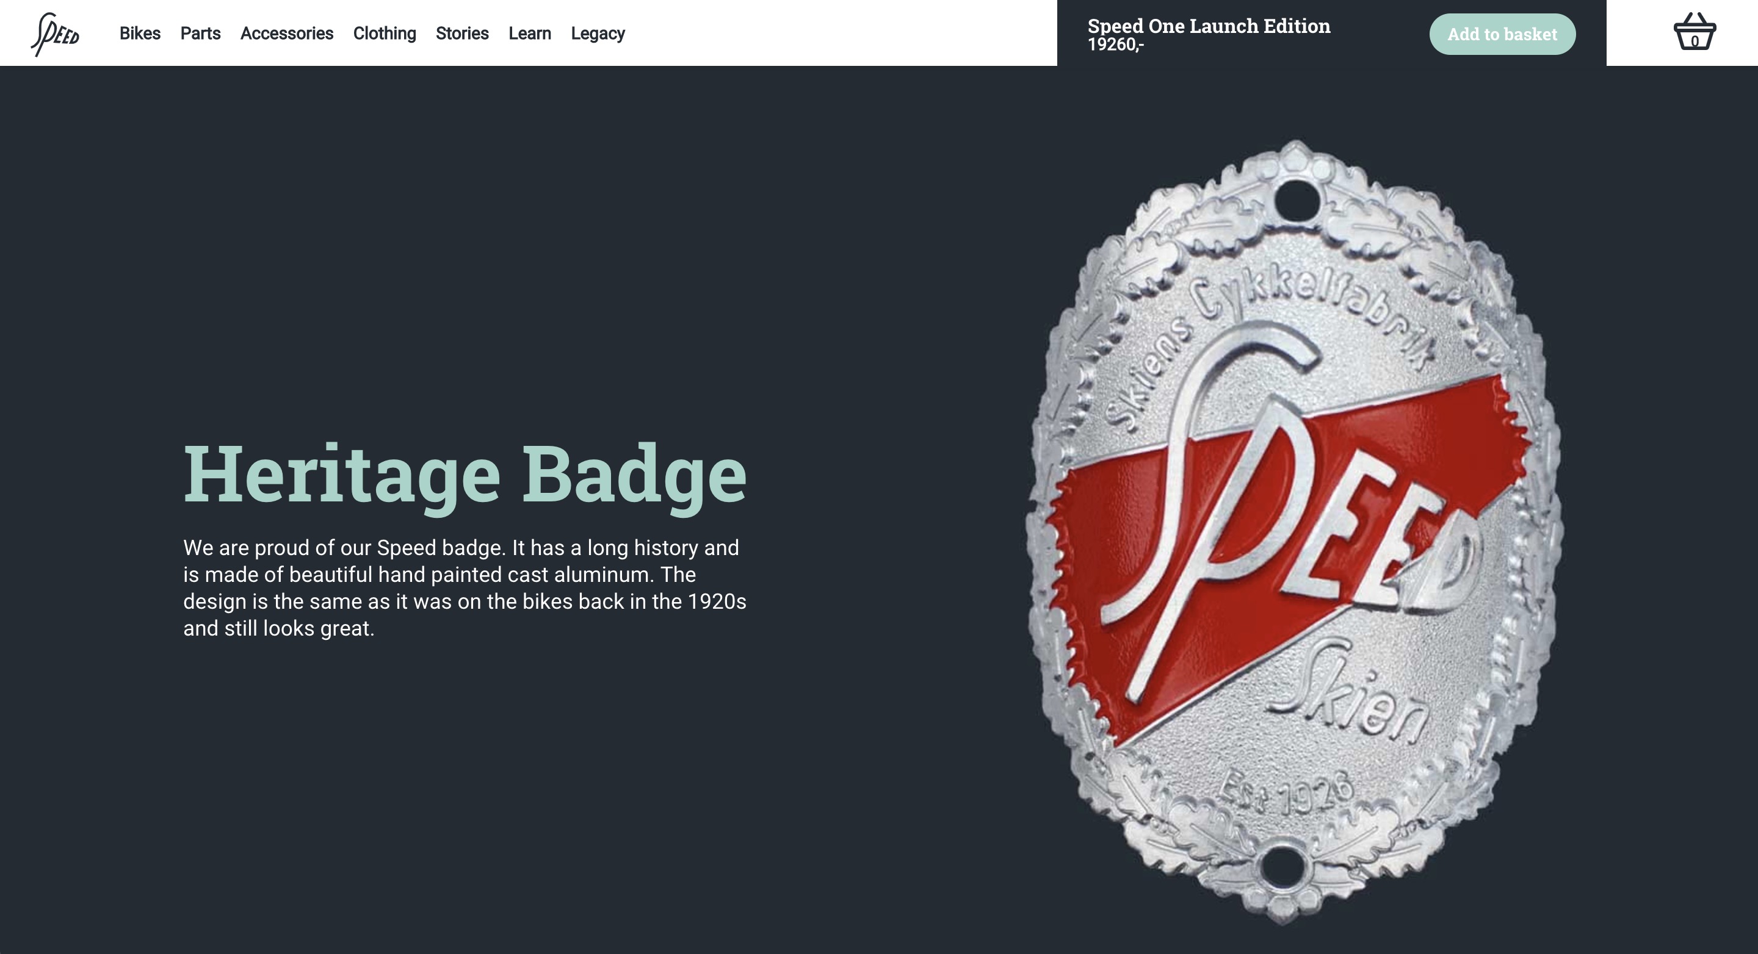The image size is (1758, 954).
Task: Select Accessories in the navigation bar
Action: tap(287, 34)
